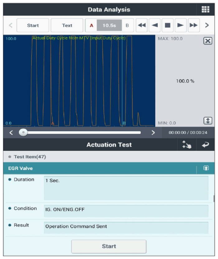Click the Test Item(47) list header
Screen dimensions: 218x259
[x=30, y=157]
